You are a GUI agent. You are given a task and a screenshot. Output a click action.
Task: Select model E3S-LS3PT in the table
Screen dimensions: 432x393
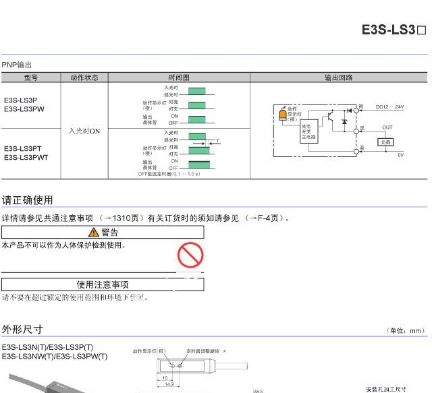(22, 148)
